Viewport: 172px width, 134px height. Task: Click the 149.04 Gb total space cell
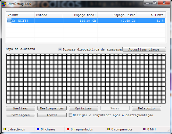click(x=80, y=21)
